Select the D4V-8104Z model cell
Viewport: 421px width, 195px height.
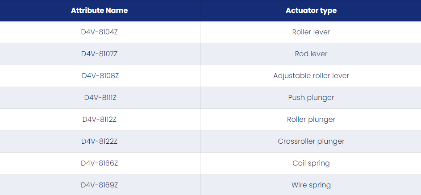pos(100,32)
